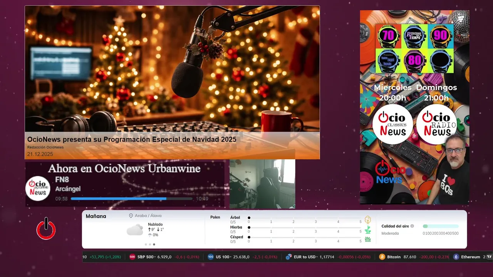Click the Ethereum icon in the ticker

coord(456,257)
